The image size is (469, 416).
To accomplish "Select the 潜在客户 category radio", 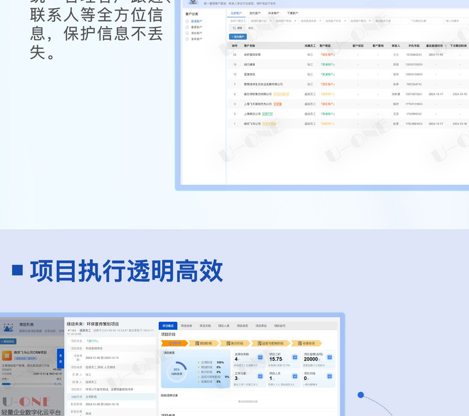I will pyautogui.click(x=187, y=33).
